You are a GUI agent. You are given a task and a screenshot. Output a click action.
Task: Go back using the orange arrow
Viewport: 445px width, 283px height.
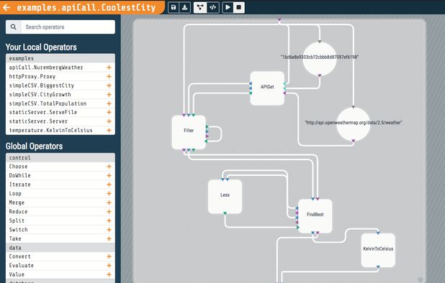tap(6, 7)
